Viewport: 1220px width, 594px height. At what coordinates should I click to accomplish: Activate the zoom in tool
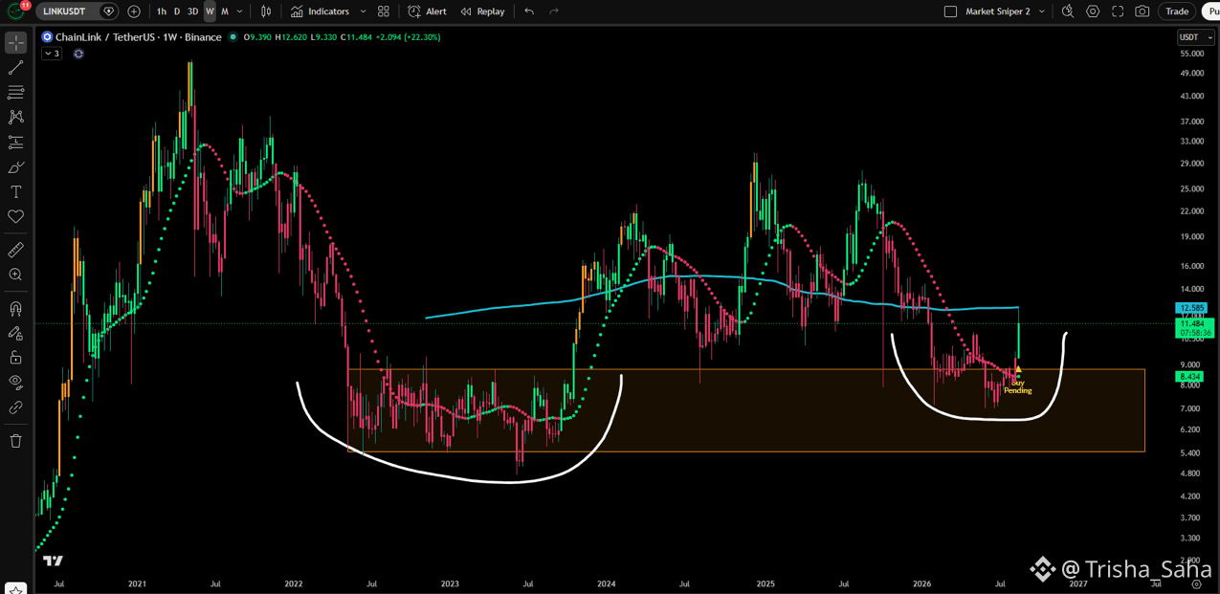click(x=16, y=275)
